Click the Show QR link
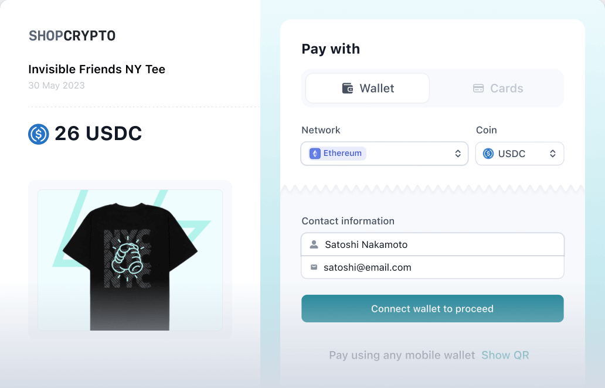 [x=505, y=355]
